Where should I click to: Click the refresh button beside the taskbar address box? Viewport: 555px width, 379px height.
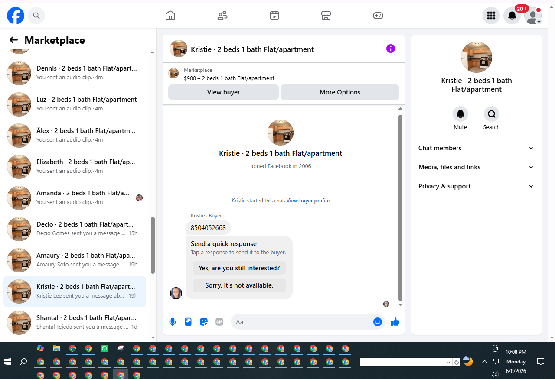(456, 362)
